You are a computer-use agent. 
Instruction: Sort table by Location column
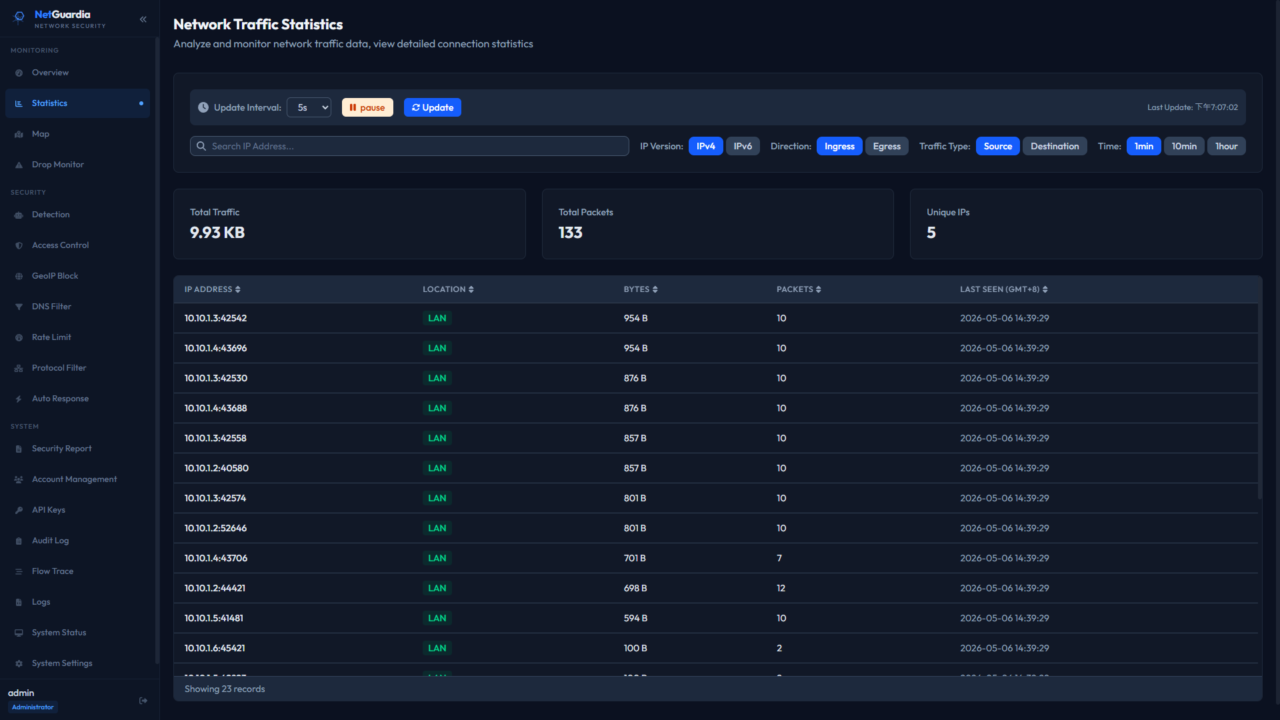click(x=448, y=289)
